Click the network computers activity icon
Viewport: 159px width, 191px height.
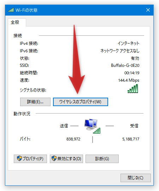click(x=92, y=126)
